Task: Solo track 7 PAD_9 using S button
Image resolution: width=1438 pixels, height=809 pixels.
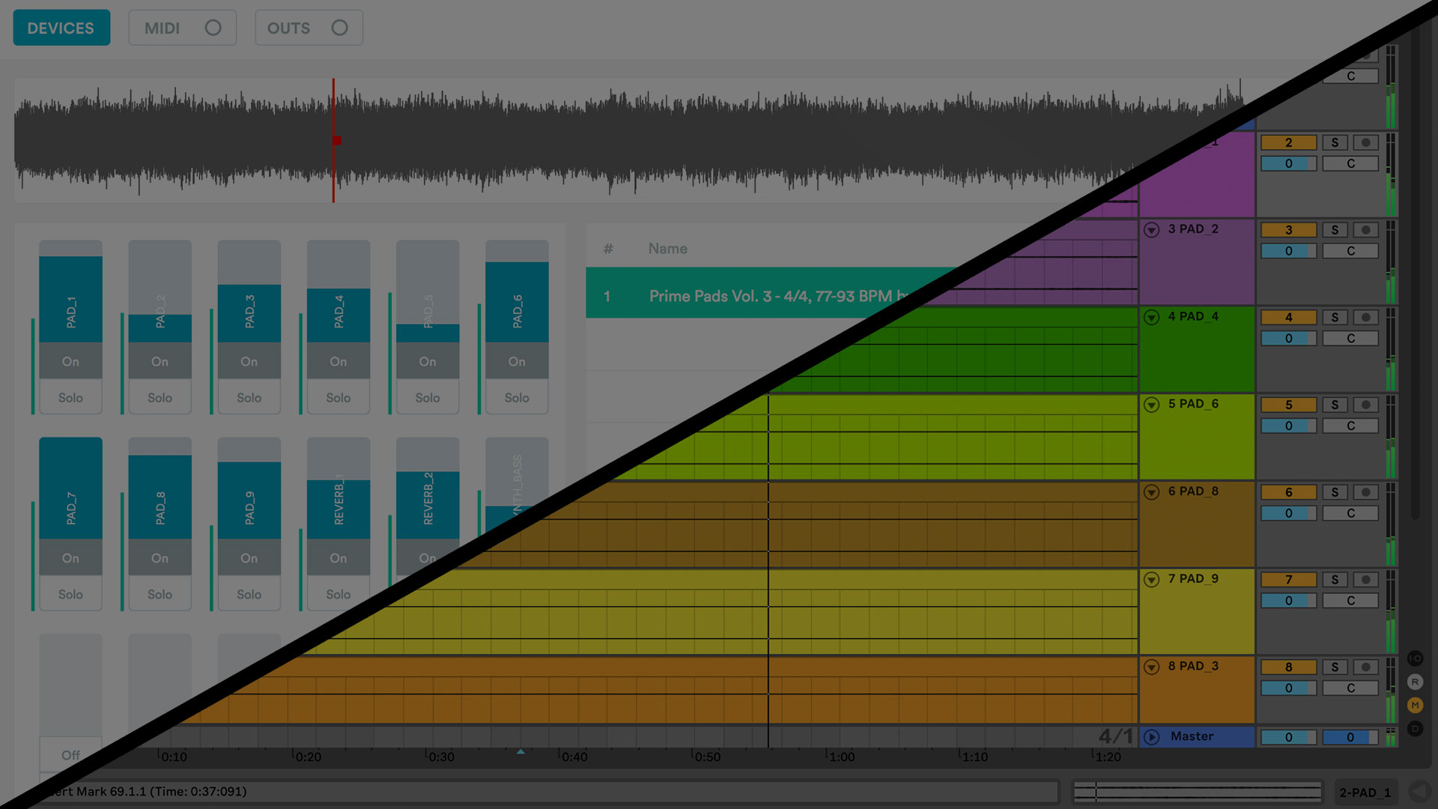Action: (x=1335, y=580)
